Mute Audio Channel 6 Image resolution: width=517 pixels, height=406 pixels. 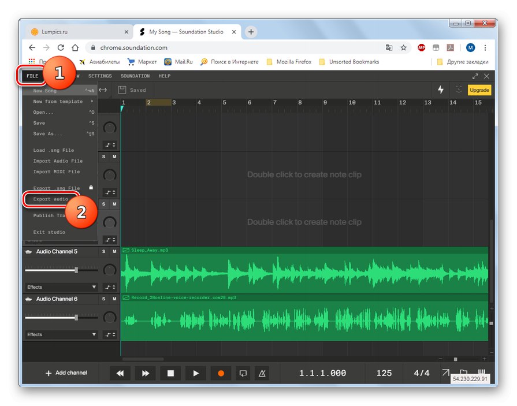[x=114, y=299]
